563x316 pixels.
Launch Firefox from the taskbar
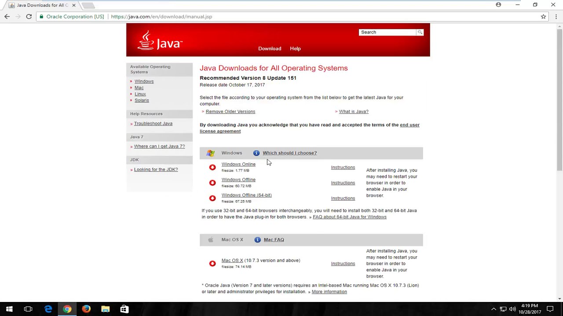pos(86,309)
